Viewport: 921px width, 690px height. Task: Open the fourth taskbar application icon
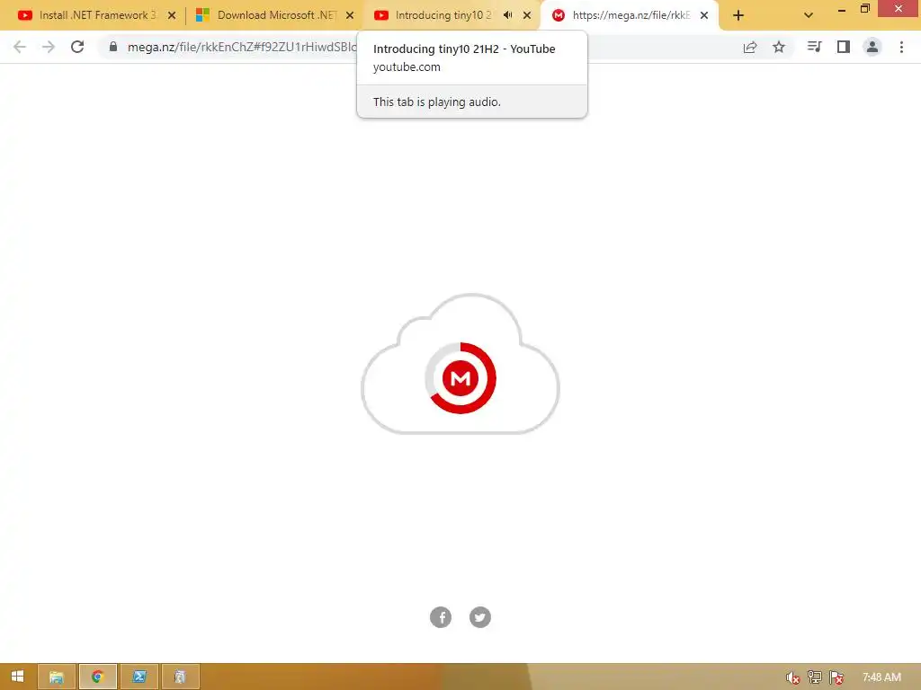click(180, 677)
